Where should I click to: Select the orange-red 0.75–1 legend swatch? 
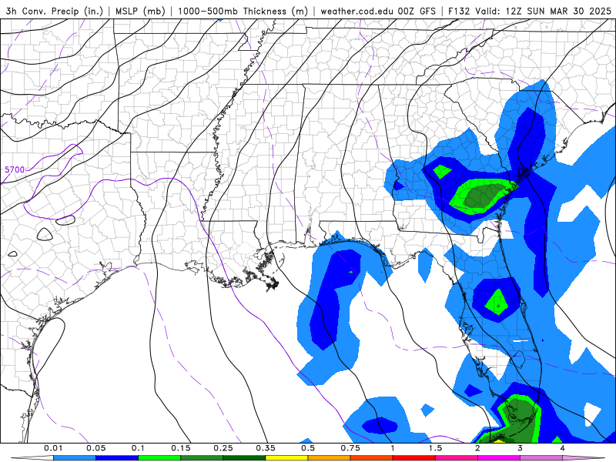[x=372, y=458]
